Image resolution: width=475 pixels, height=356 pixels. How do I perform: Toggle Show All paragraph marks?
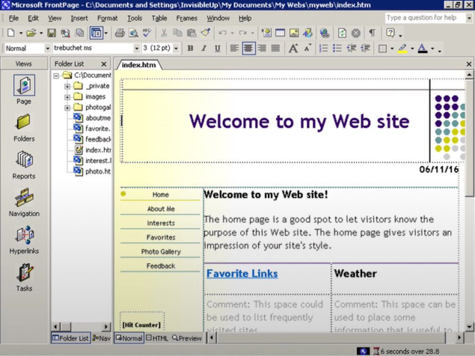372,33
